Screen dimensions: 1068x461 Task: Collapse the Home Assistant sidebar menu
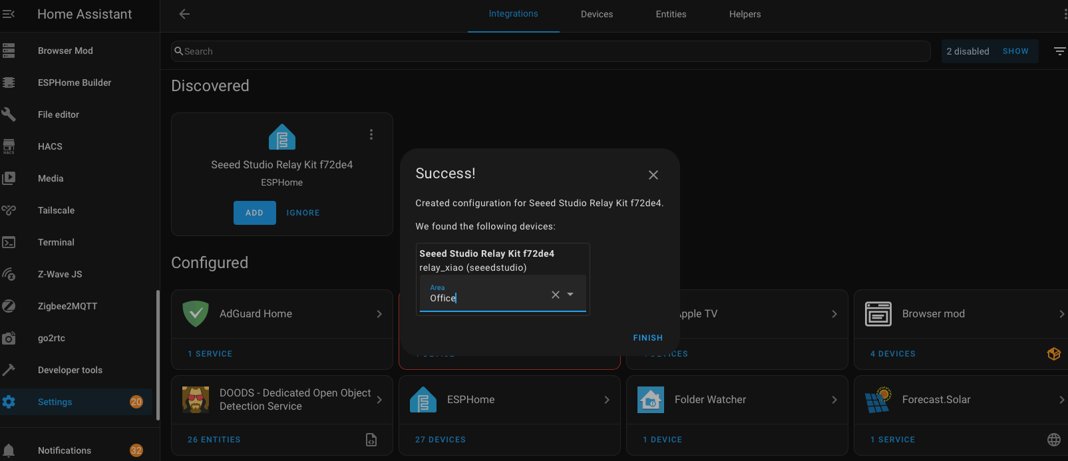pos(9,14)
